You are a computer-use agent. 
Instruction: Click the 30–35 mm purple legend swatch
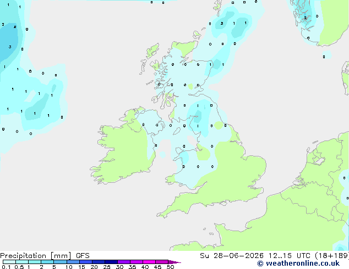(x=124, y=262)
